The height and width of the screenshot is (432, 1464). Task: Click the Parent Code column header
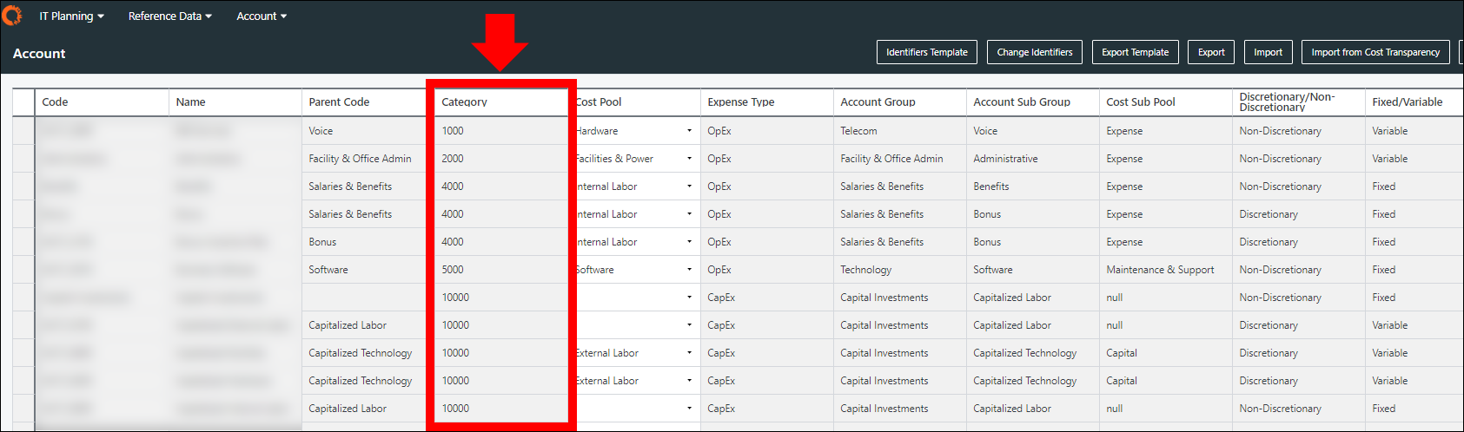[339, 102]
